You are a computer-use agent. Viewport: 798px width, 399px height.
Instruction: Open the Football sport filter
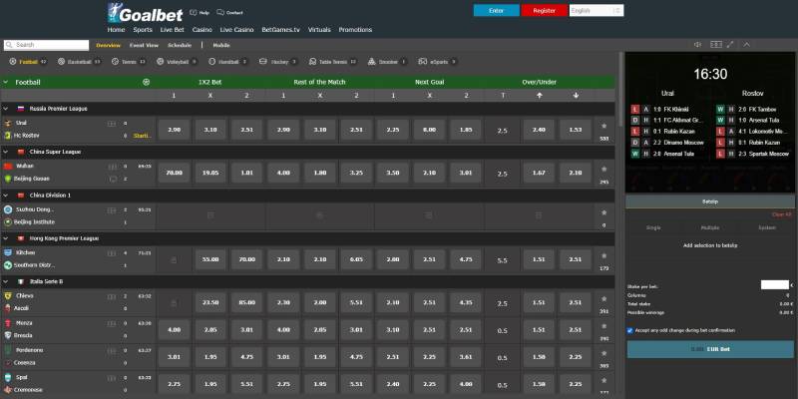pyautogui.click(x=28, y=62)
